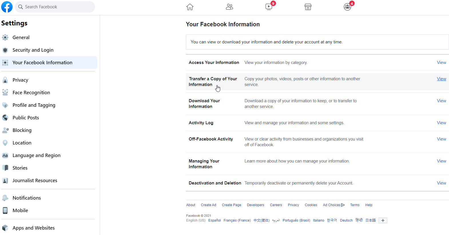Viewport: 449px width, 235px height.
Task: Click the Language and Region Aa icon
Action: coord(5,155)
